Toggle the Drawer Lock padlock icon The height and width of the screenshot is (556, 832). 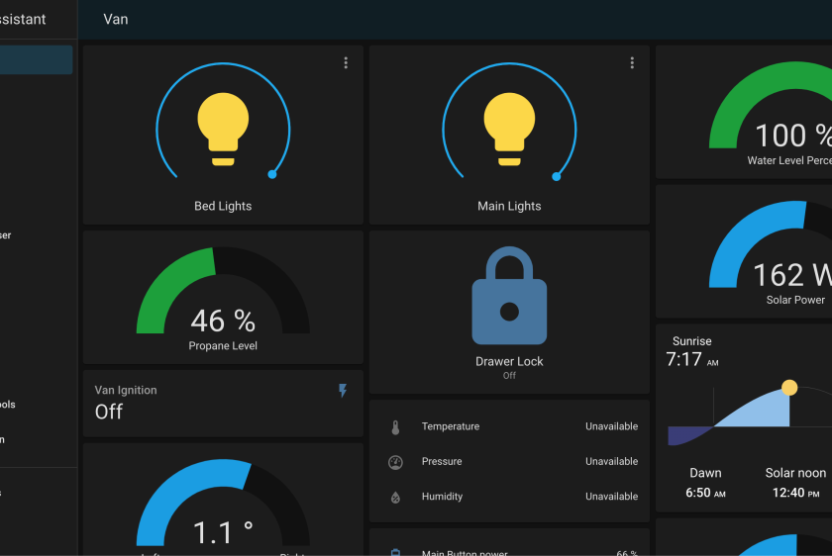pyautogui.click(x=509, y=295)
